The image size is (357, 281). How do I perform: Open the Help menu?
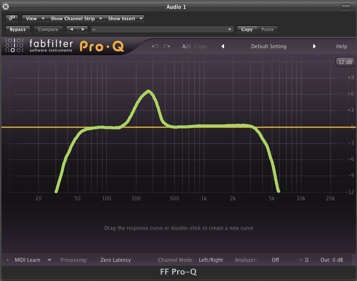pos(342,46)
